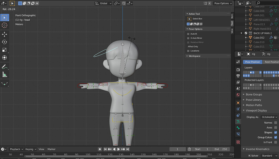Image resolution: width=279 pixels, height=159 pixels.
Task: Click End frame field 250
Action: click(220, 149)
